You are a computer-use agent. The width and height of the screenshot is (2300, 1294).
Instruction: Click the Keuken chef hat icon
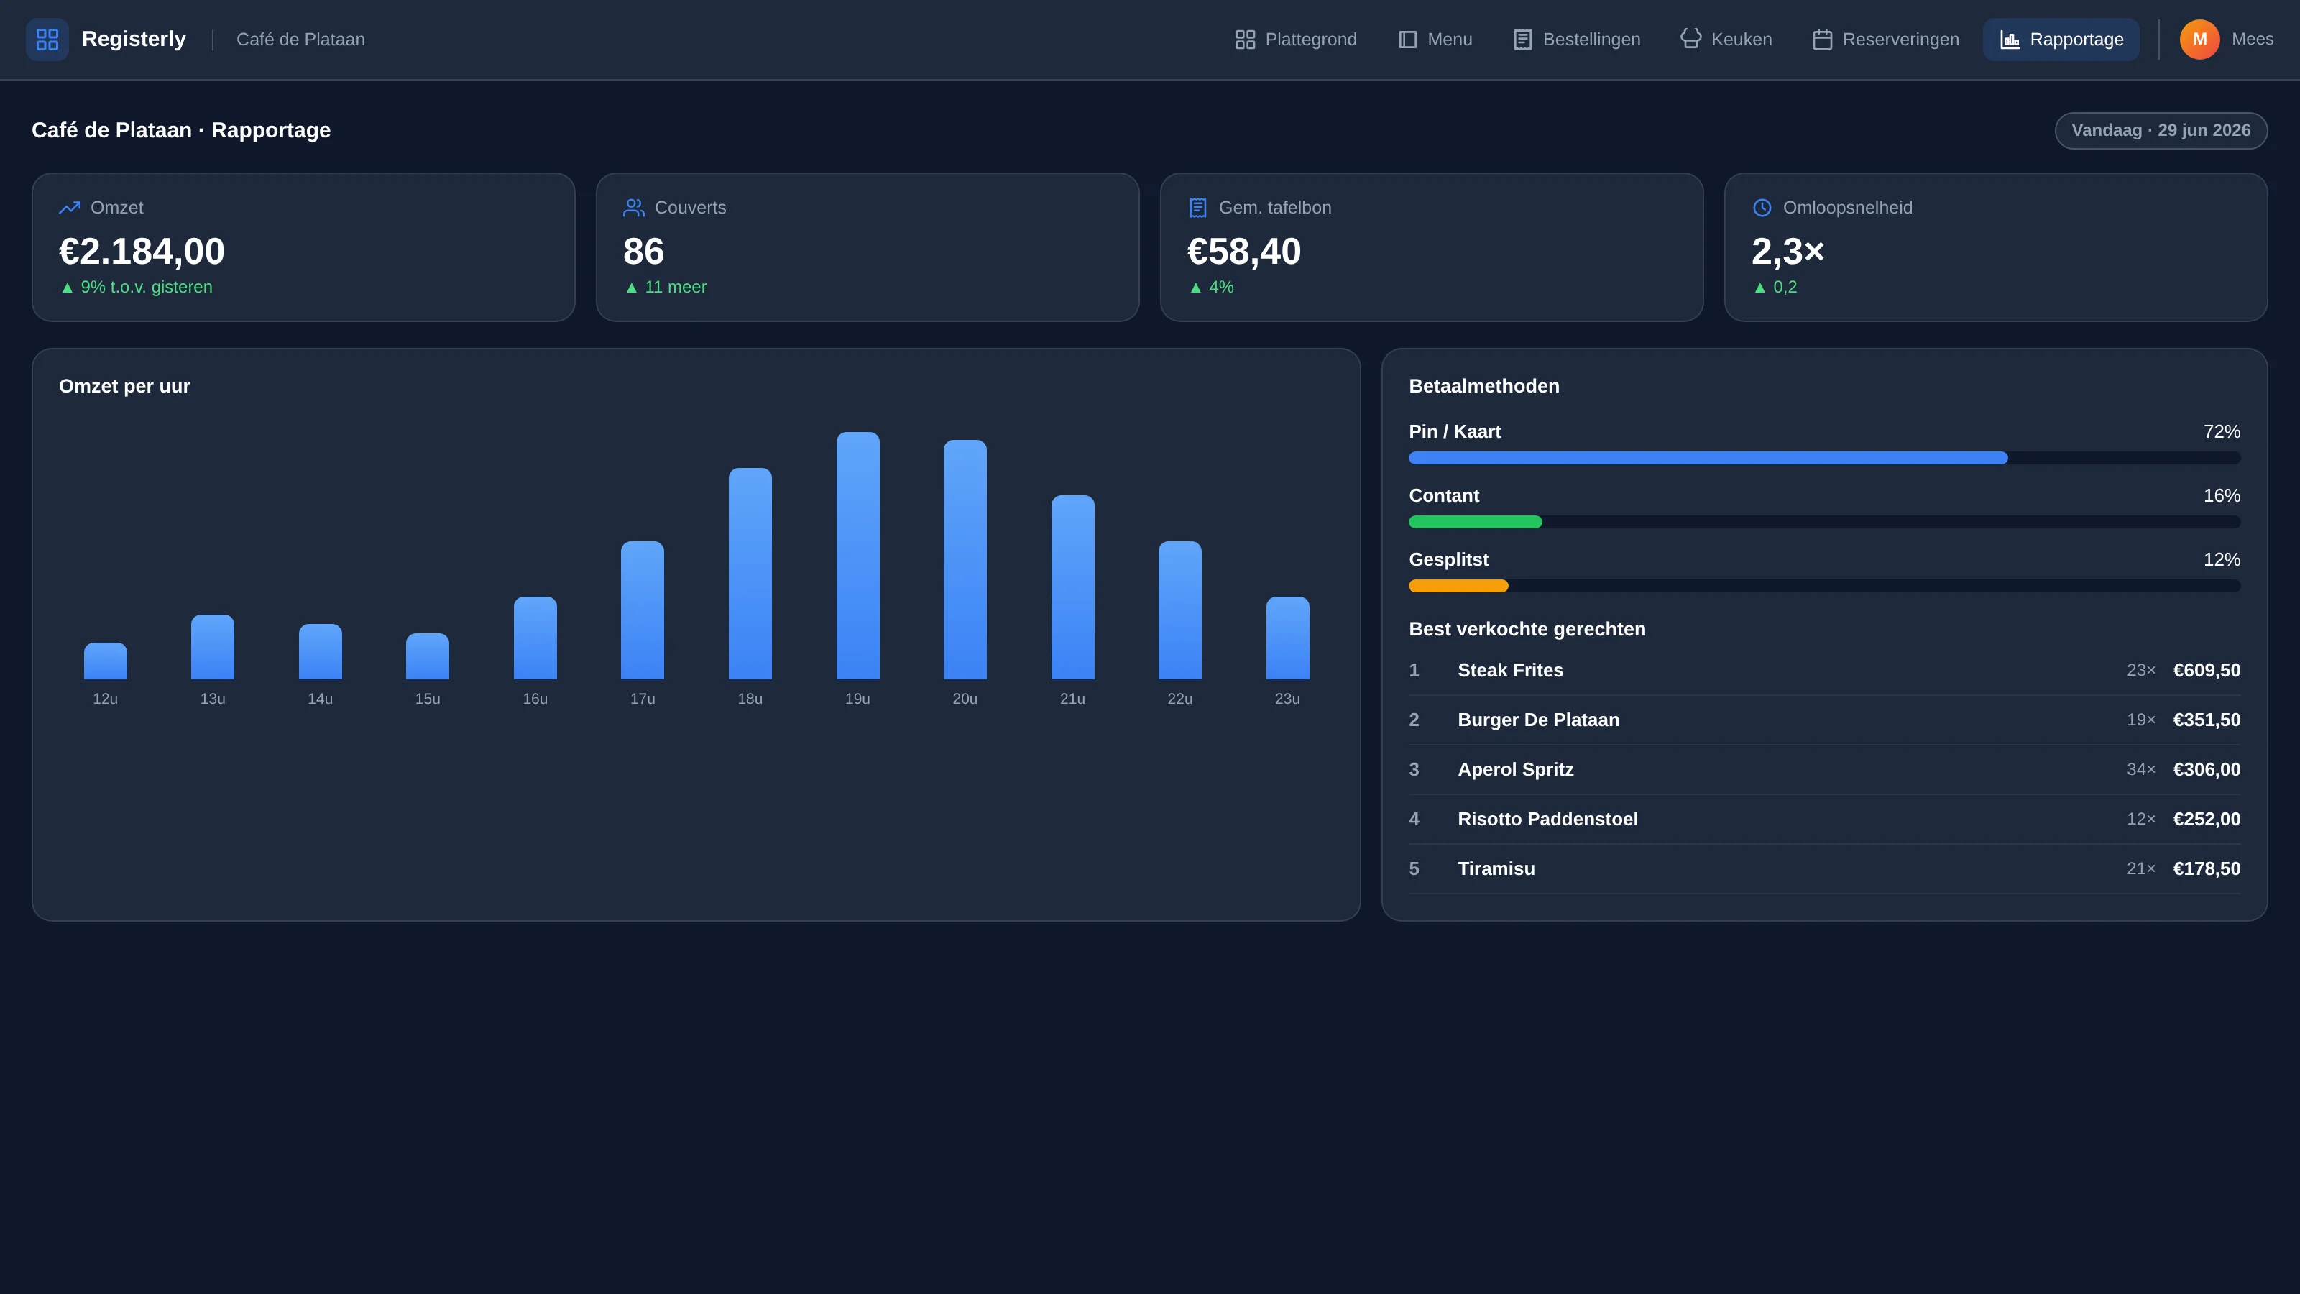pyautogui.click(x=1691, y=40)
